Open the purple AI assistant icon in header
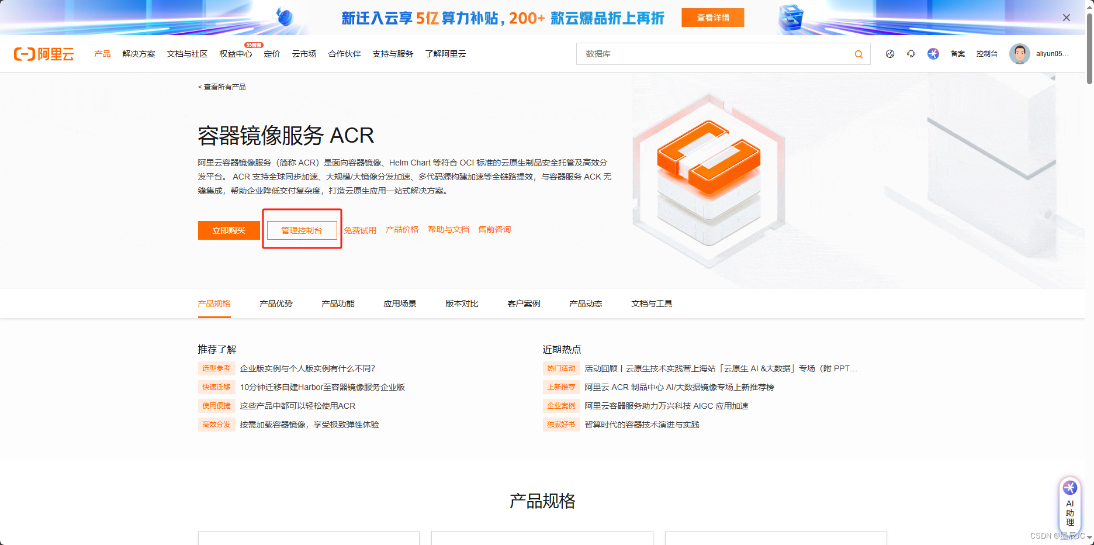Screen dimensions: 1094x545 933,54
